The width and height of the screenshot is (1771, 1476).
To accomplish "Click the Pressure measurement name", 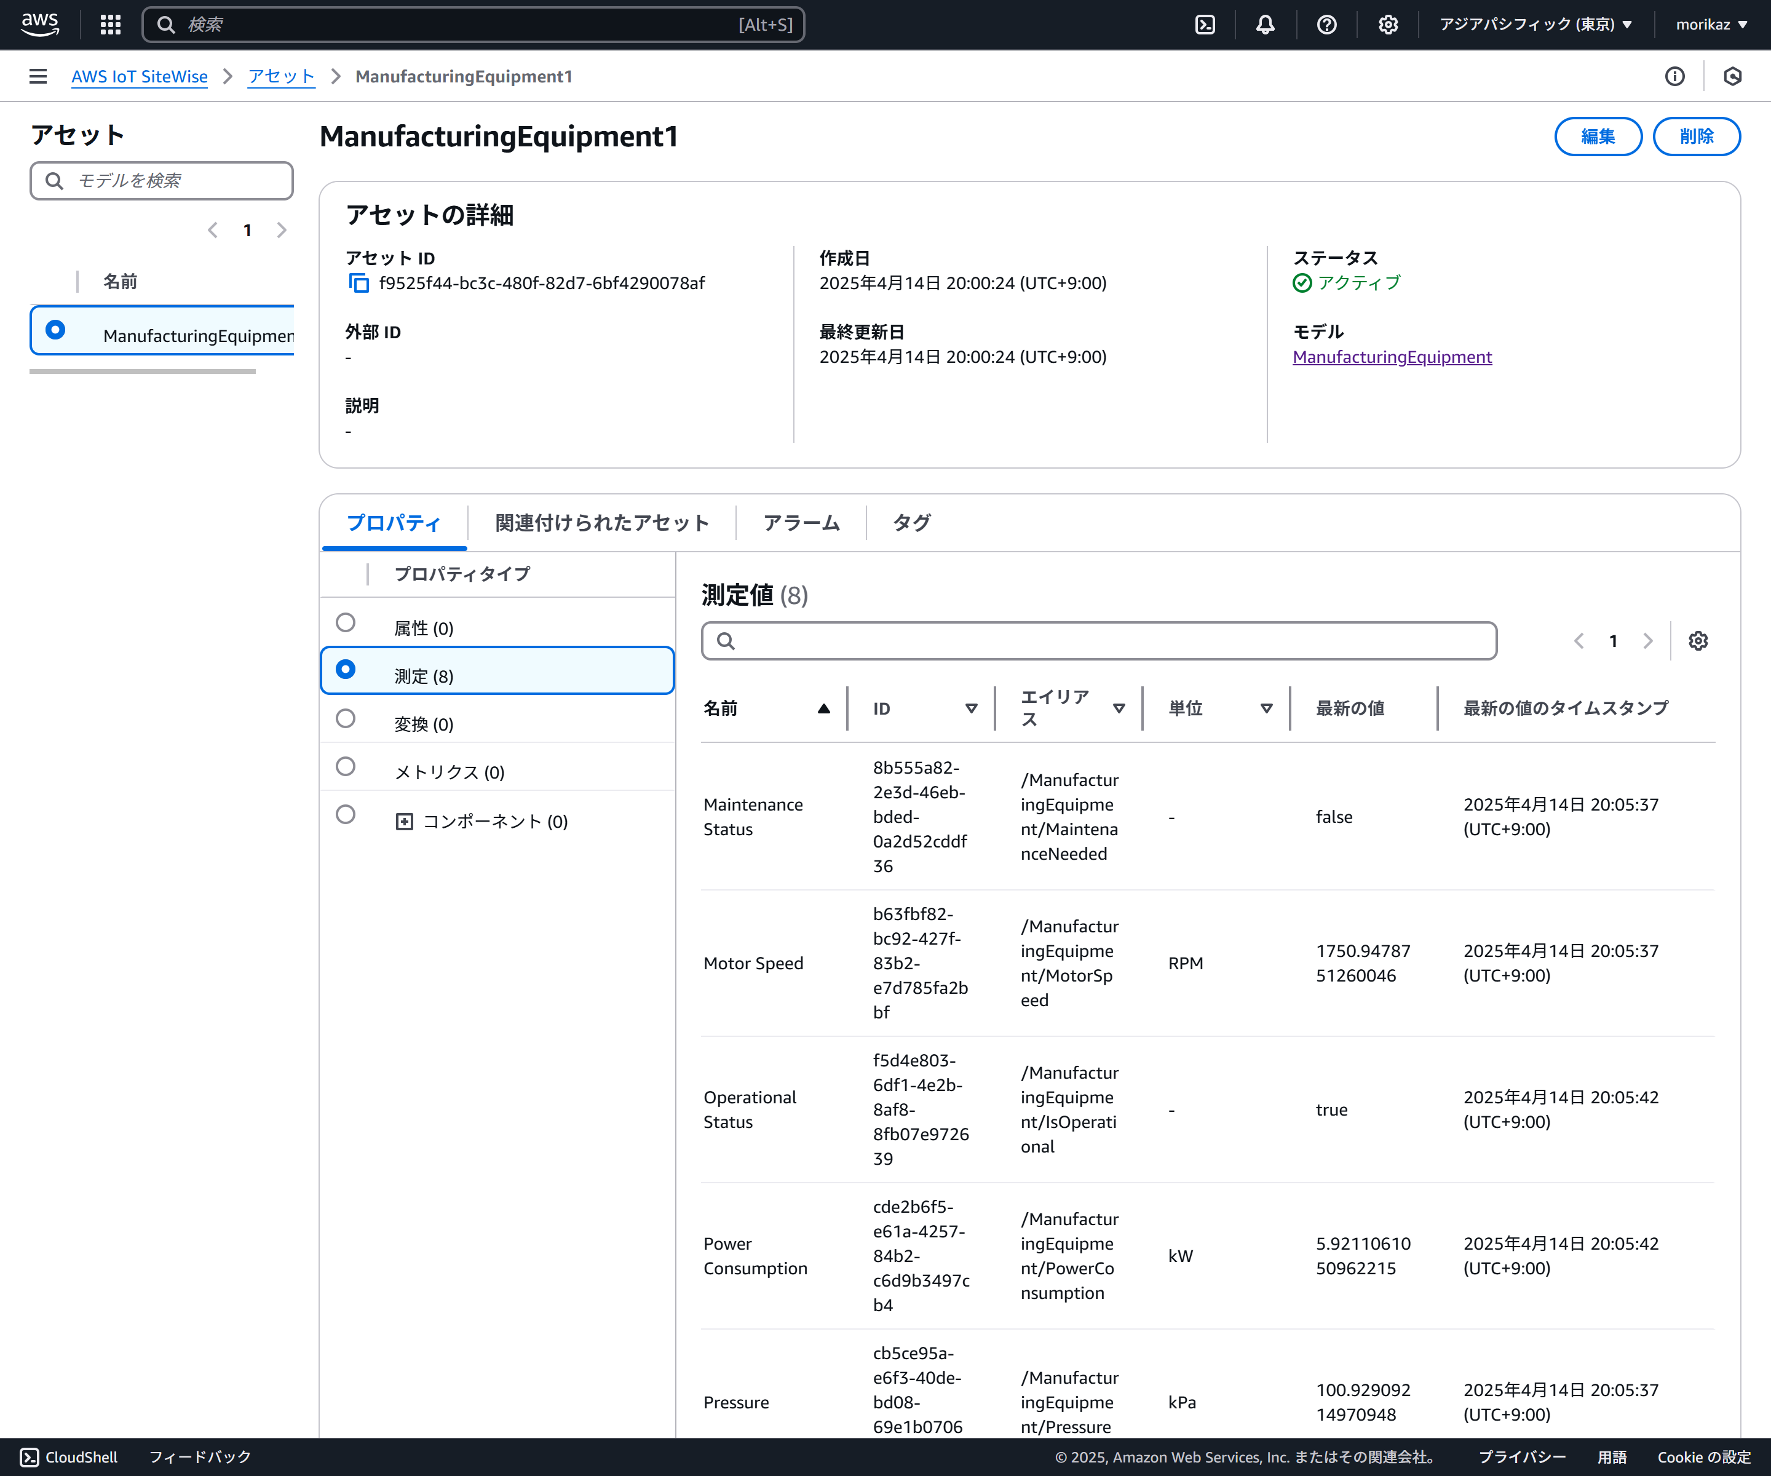I will (736, 1403).
